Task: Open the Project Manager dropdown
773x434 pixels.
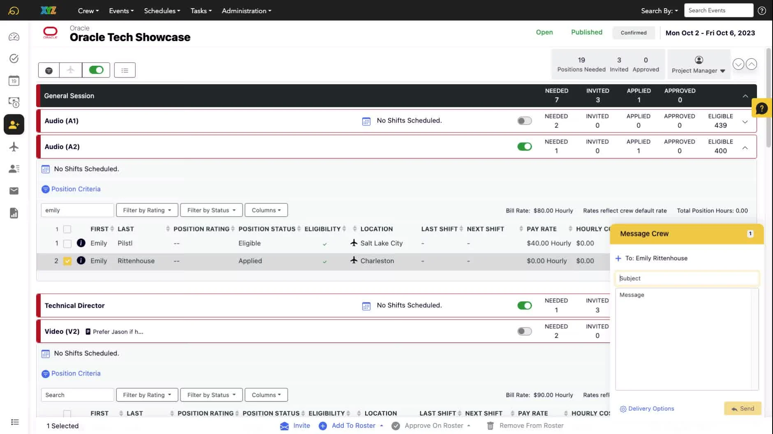Action: click(x=699, y=71)
